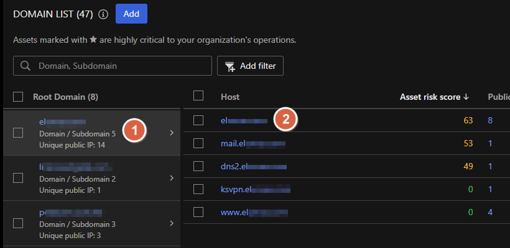Expand the root domain with Subdomain 2
The height and width of the screenshot is (248, 510).
(x=172, y=178)
